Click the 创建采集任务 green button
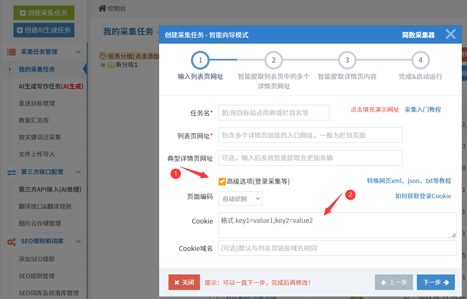This screenshot has height=299, width=467. click(44, 13)
